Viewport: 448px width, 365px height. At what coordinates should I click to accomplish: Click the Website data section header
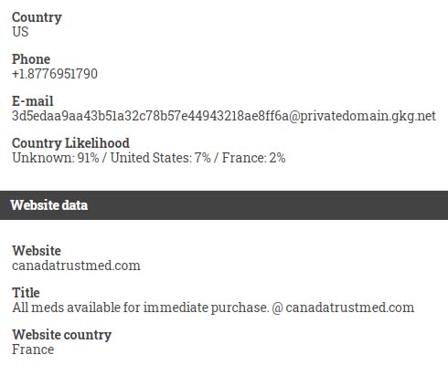[x=49, y=205]
